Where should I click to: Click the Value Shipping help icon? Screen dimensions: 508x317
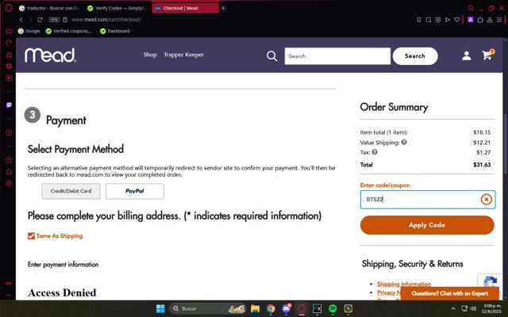click(x=404, y=142)
